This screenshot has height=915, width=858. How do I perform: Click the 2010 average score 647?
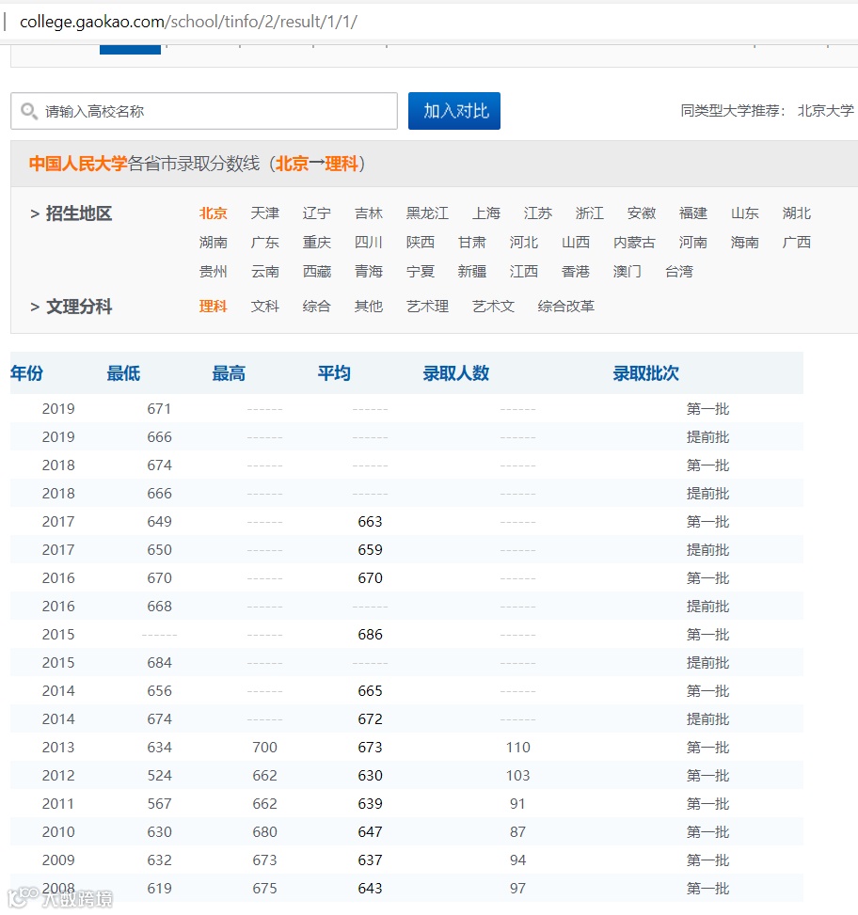370,832
